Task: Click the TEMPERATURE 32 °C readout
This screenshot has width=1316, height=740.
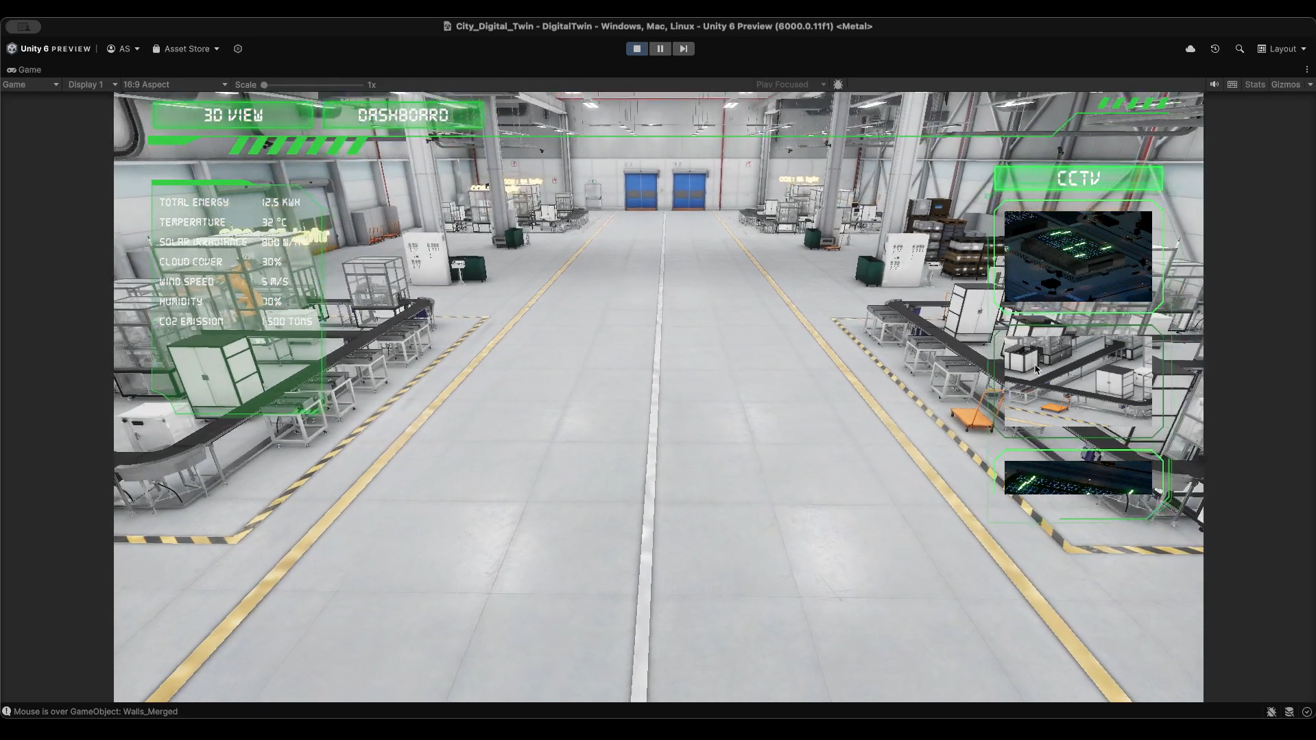Action: (x=223, y=222)
